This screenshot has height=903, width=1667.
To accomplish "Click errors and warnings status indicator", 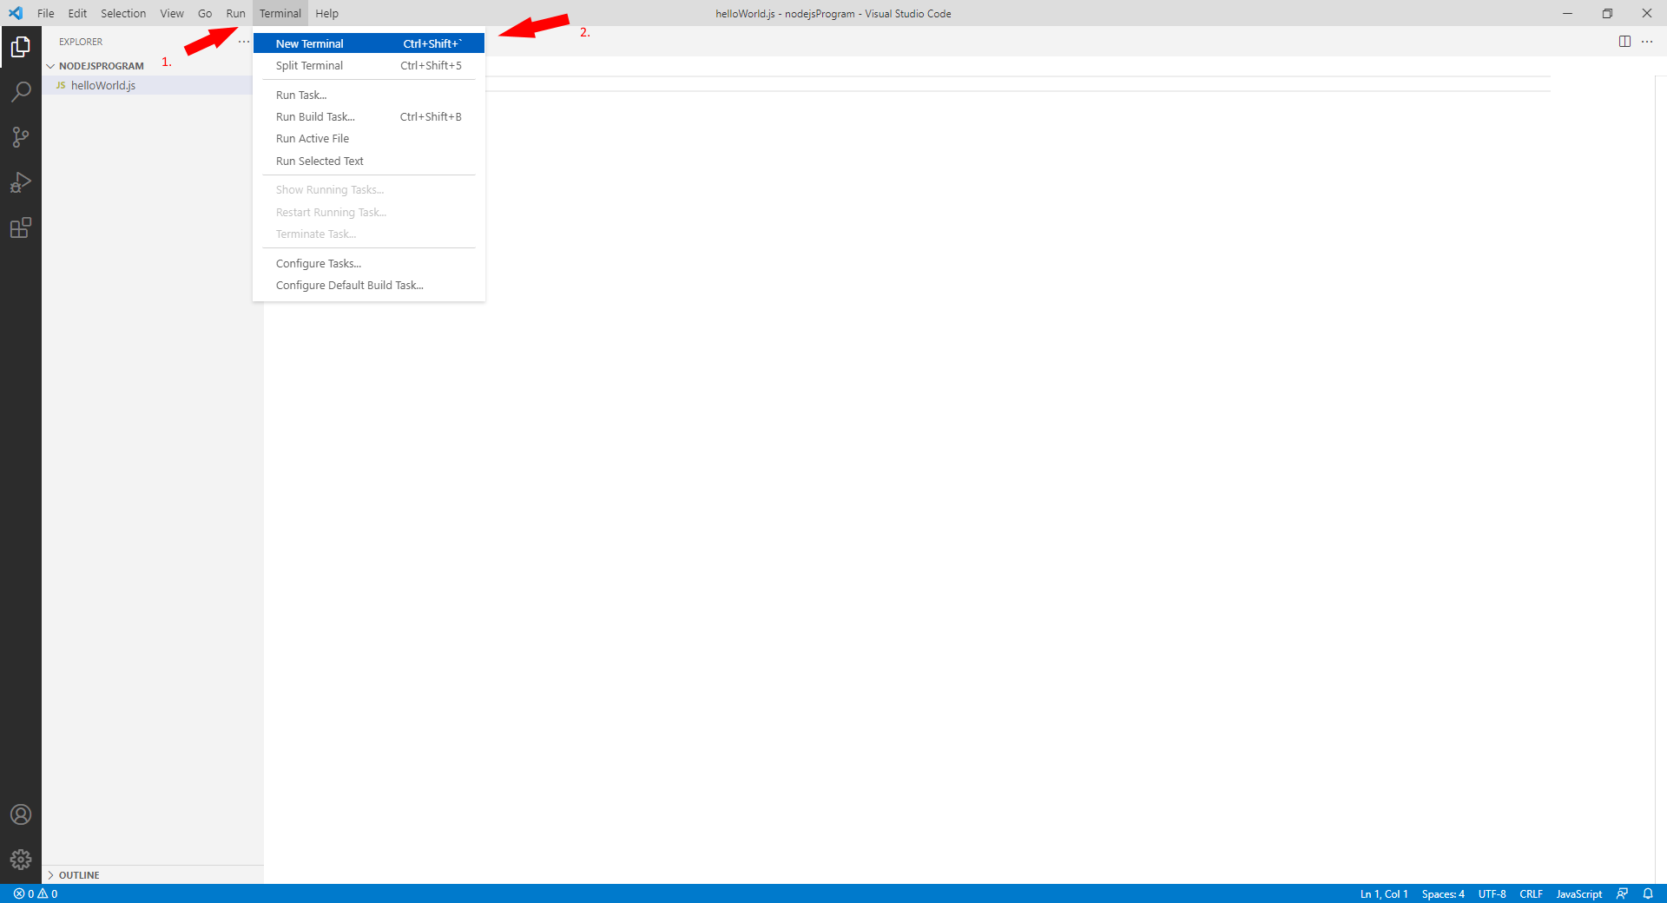I will click(36, 893).
